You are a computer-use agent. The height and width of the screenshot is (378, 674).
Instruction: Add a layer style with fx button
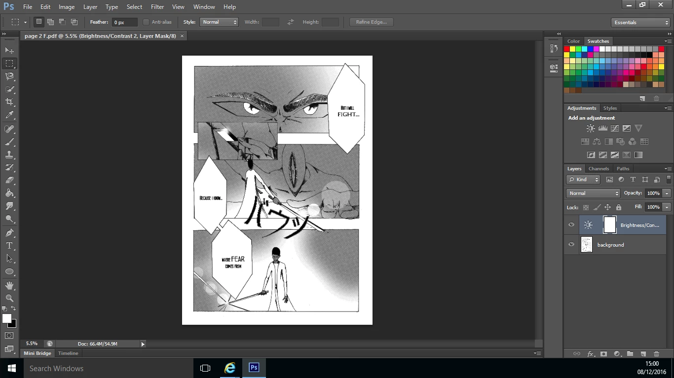pyautogui.click(x=591, y=353)
